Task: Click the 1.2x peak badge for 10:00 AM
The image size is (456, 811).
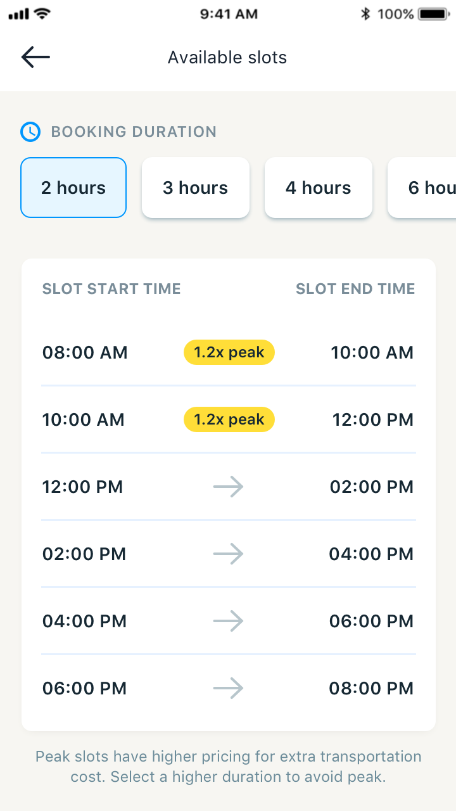Action: (229, 419)
